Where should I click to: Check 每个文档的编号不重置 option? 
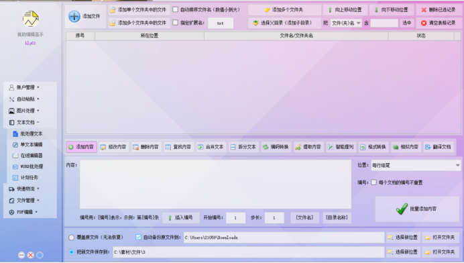click(373, 182)
